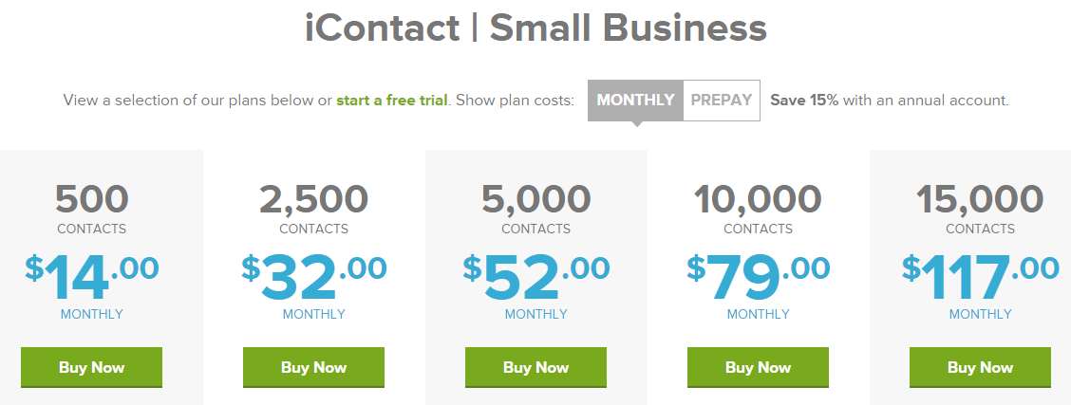The image size is (1071, 405).
Task: Buy the 2,500 contacts plan
Action: (313, 367)
